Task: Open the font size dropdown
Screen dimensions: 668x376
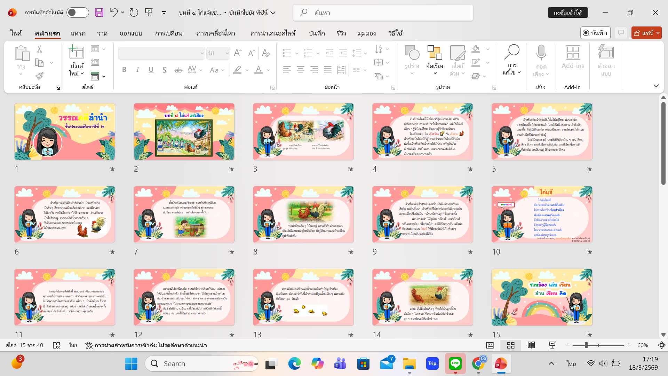Action: [x=227, y=53]
